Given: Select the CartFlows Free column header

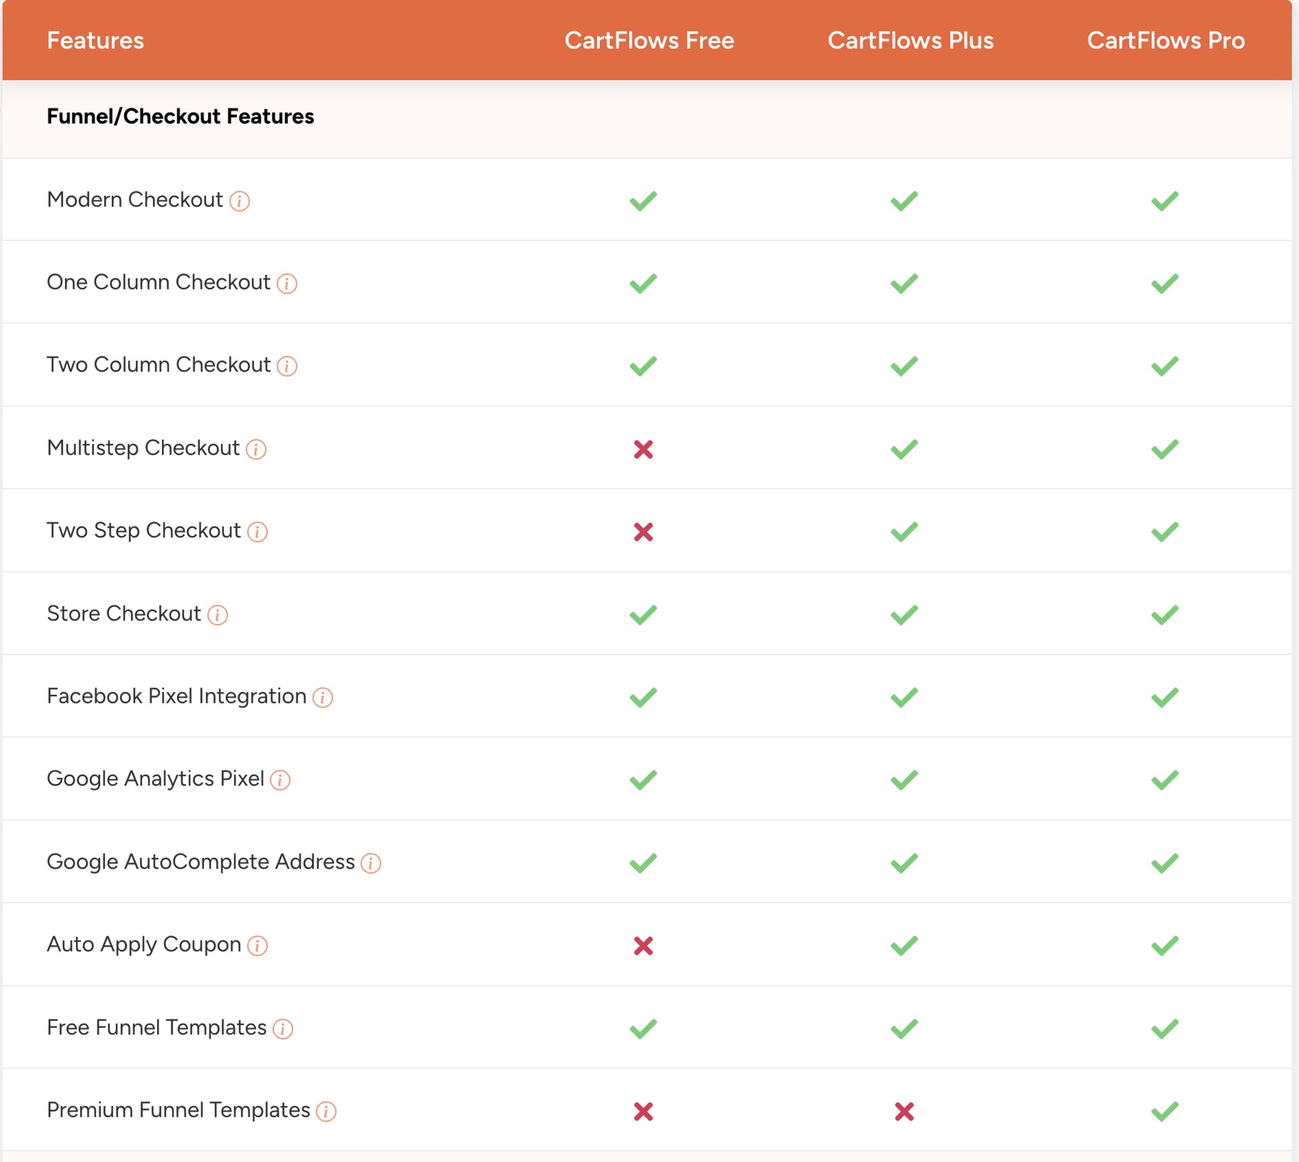Looking at the screenshot, I should 649,40.
